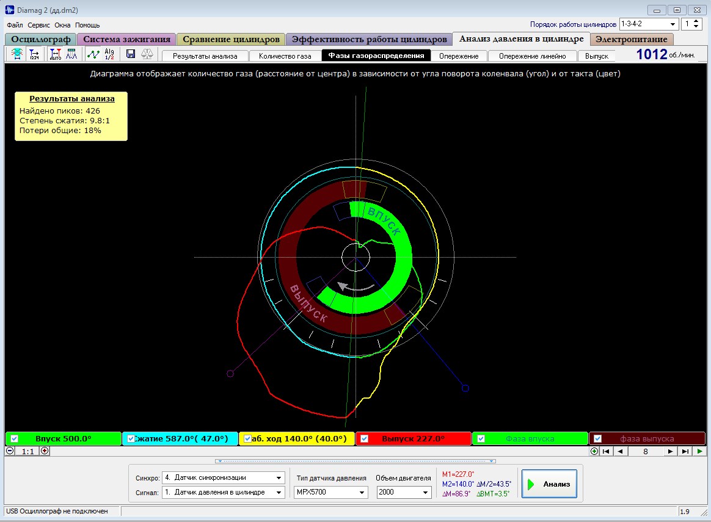711x522 pixels.
Task: Click the balance scales icon
Action: [x=147, y=54]
